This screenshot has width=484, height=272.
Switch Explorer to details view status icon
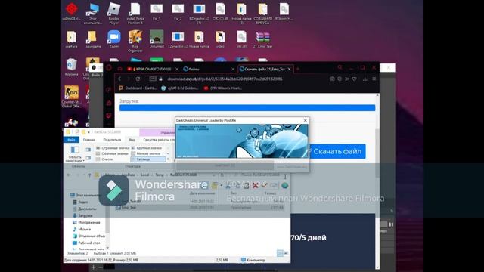coord(280,253)
